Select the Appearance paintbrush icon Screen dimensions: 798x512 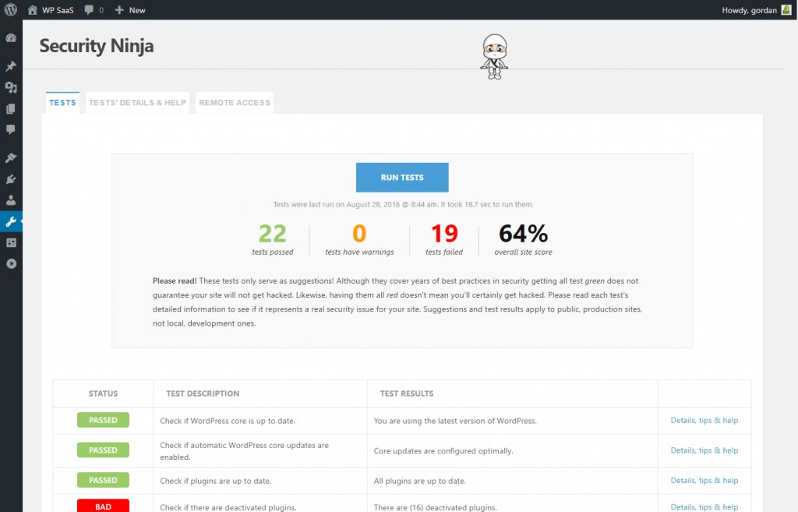click(x=10, y=157)
